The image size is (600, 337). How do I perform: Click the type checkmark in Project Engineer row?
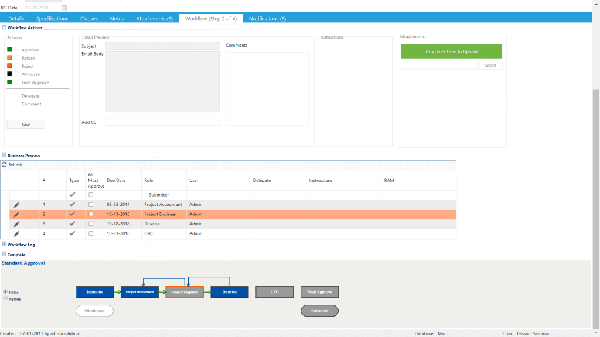(72, 214)
